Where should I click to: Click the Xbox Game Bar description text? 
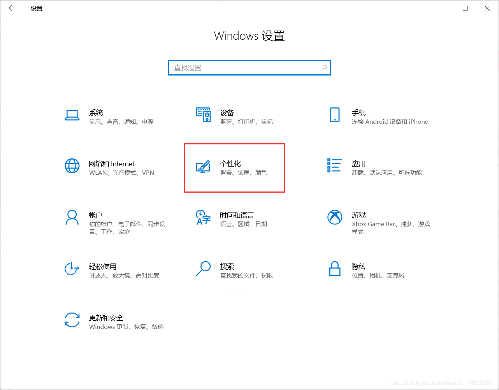pyautogui.click(x=391, y=228)
